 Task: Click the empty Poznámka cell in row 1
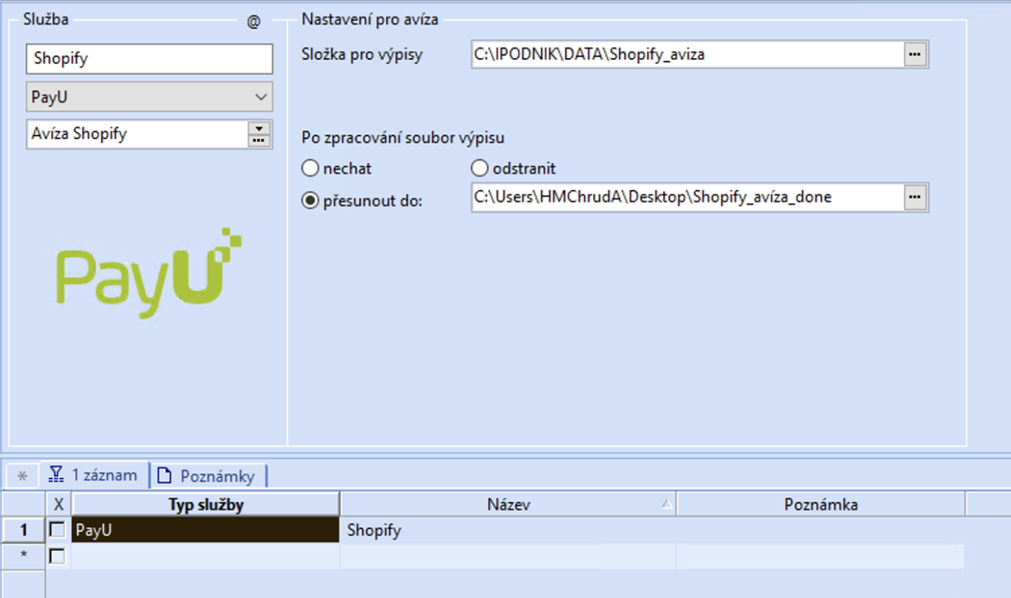820,530
